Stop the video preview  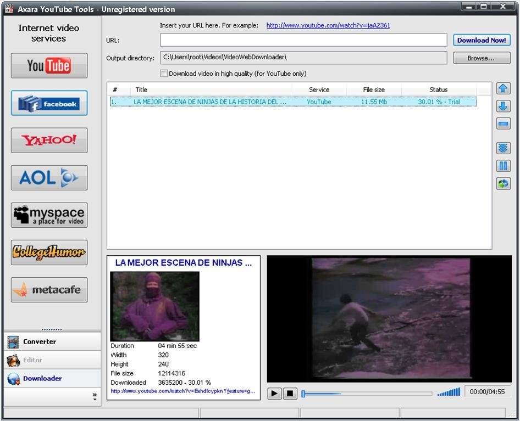click(x=290, y=394)
